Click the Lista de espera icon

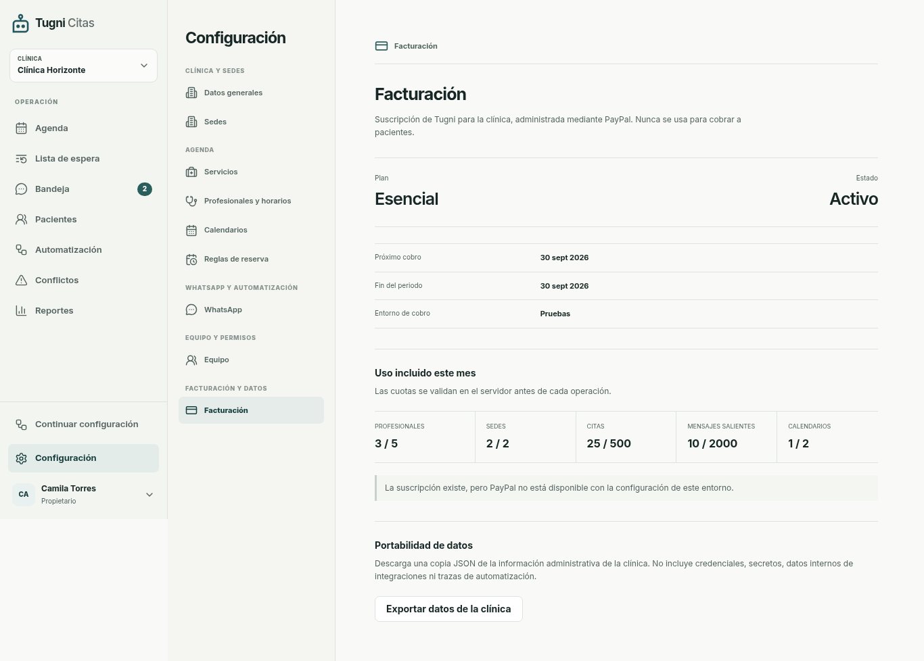[x=21, y=159]
